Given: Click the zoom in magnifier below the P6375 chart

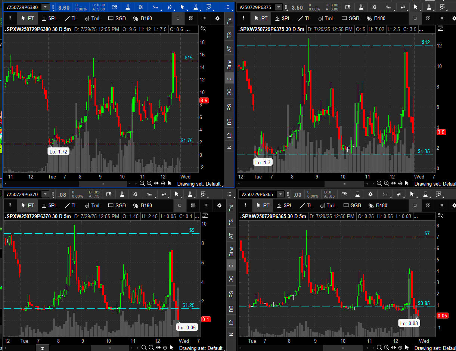Looking at the screenshot, I should pos(387,183).
